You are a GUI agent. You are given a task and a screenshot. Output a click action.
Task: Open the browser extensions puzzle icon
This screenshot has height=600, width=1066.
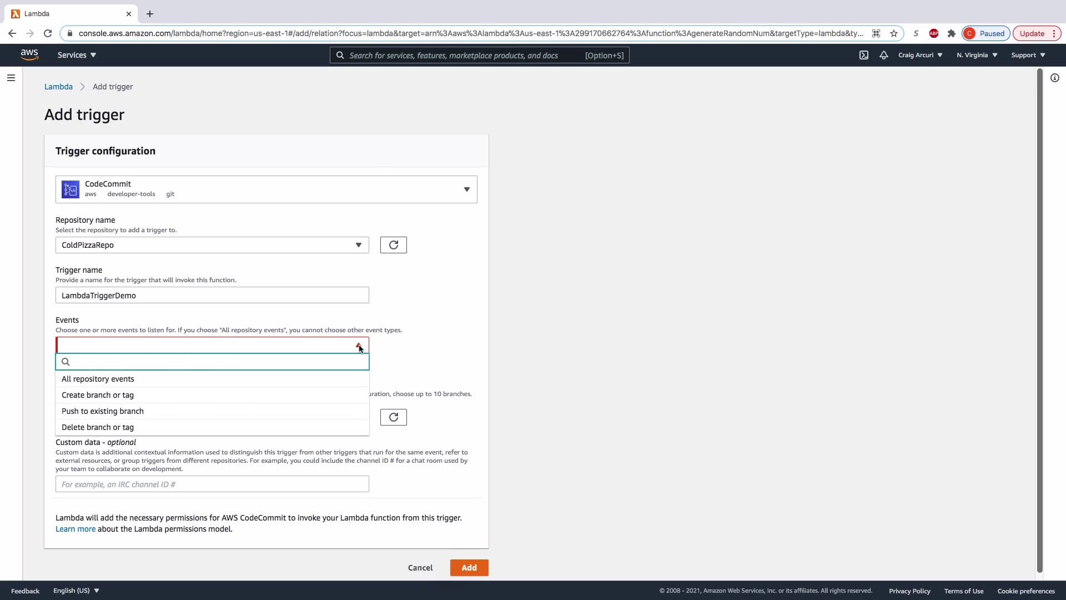[951, 33]
